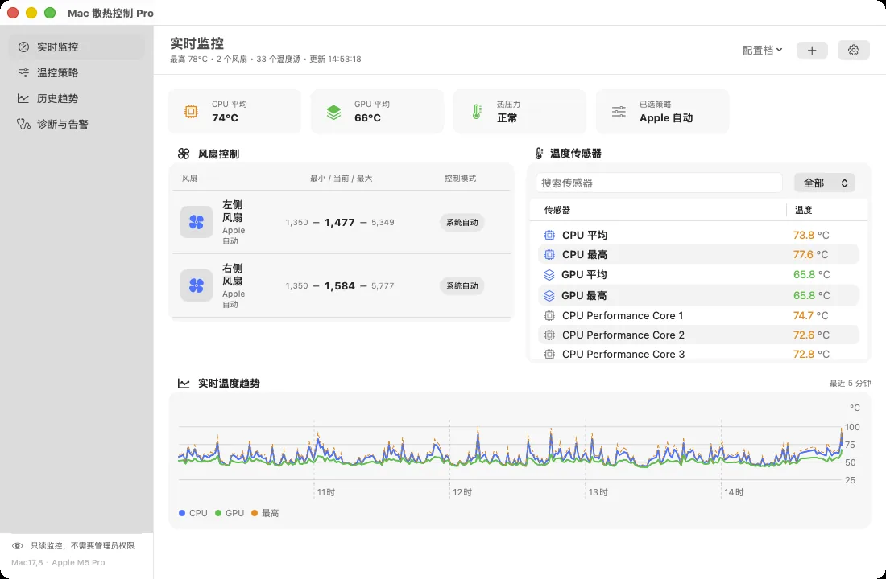Sort by the 温度 column header
Viewport: 886px width, 579px height.
[x=804, y=210]
